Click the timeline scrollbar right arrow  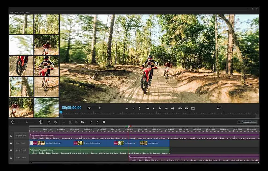coord(258,162)
